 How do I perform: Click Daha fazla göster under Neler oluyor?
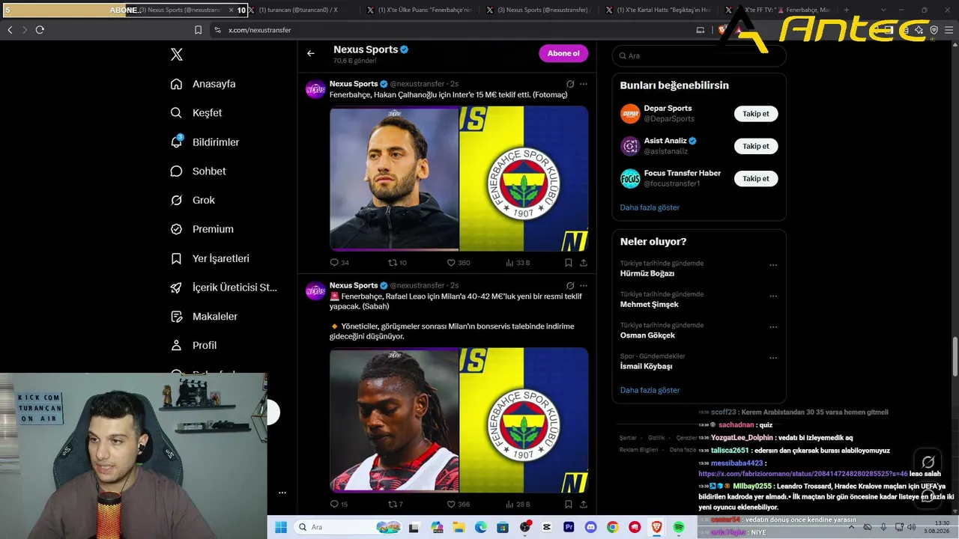pyautogui.click(x=650, y=390)
